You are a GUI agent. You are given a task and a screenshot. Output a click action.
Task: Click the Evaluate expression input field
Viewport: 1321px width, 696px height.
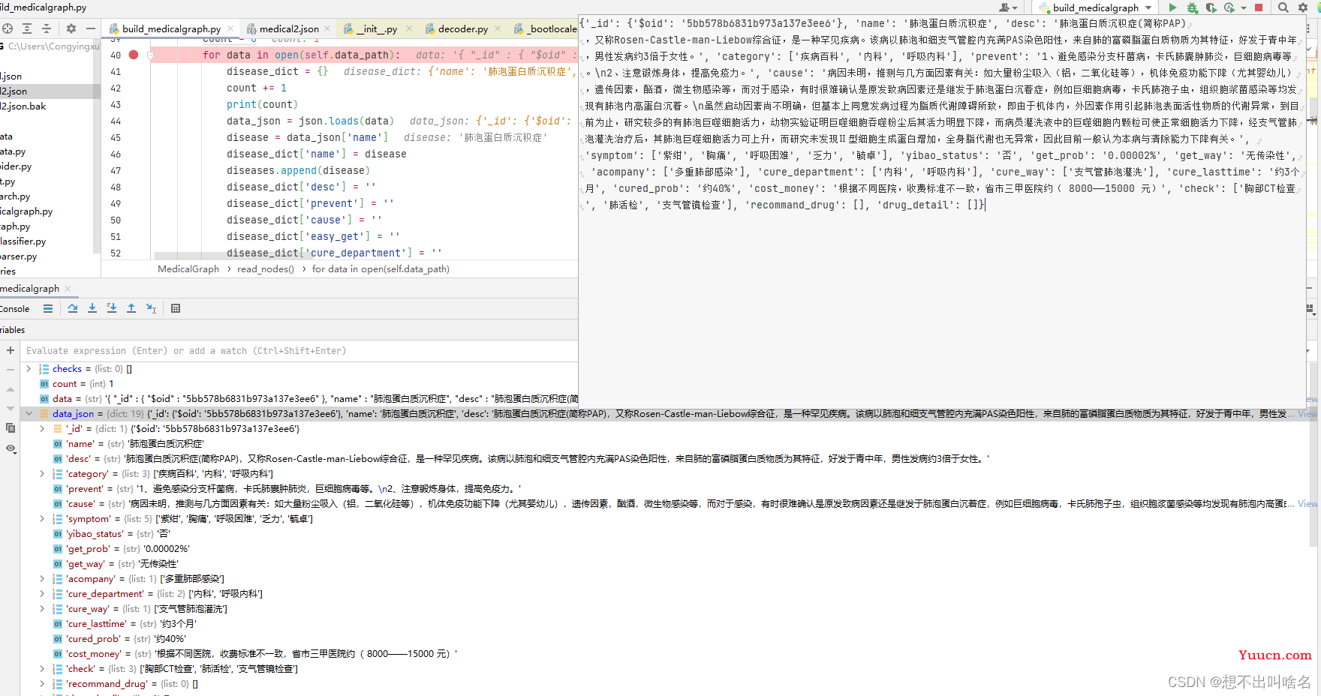[300, 350]
